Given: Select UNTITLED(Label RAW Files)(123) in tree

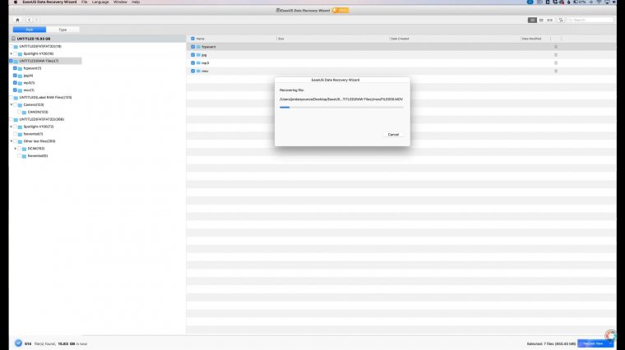Looking at the screenshot, I should click(45, 97).
